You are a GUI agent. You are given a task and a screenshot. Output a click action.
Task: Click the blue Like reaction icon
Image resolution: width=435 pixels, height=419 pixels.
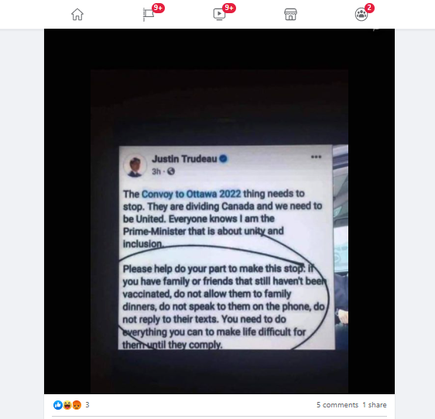58,405
